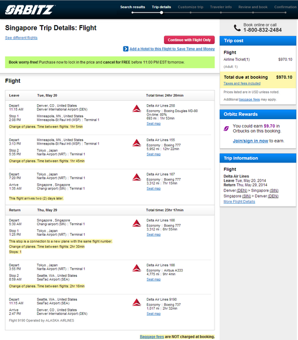Viewport: 298px width, 340px height.
Task: Open See different flights link
Action: click(21, 38)
